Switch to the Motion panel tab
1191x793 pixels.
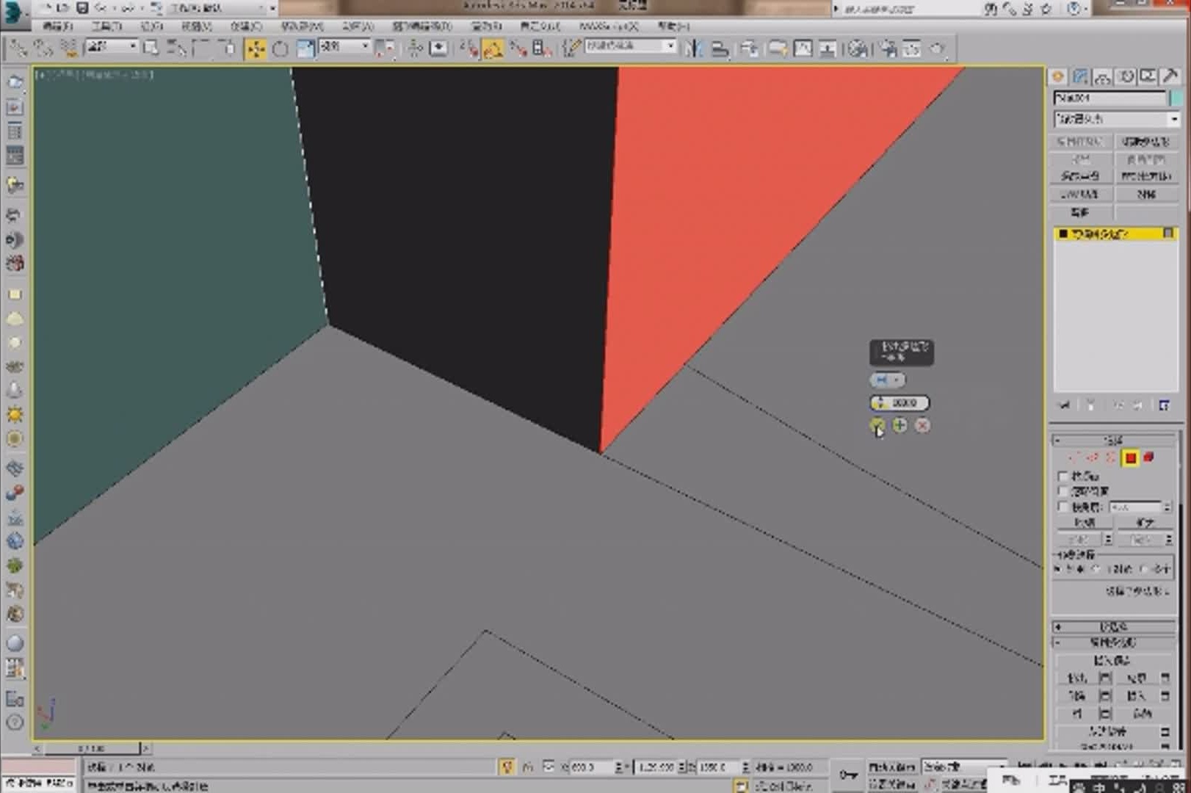pos(1126,76)
